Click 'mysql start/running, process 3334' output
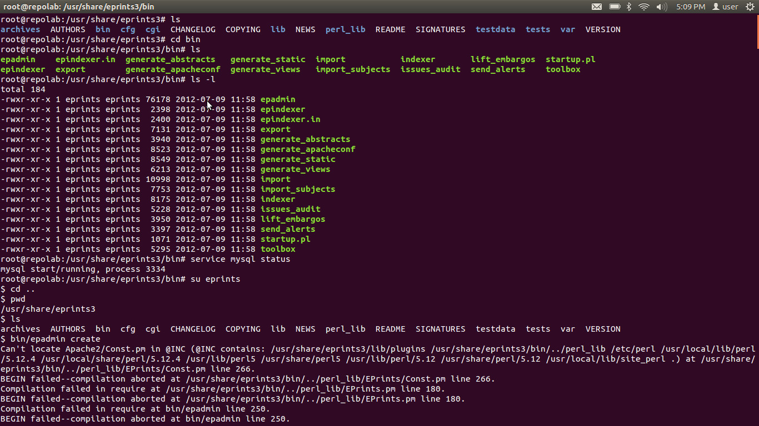Viewport: 759px width, 426px height. point(83,269)
